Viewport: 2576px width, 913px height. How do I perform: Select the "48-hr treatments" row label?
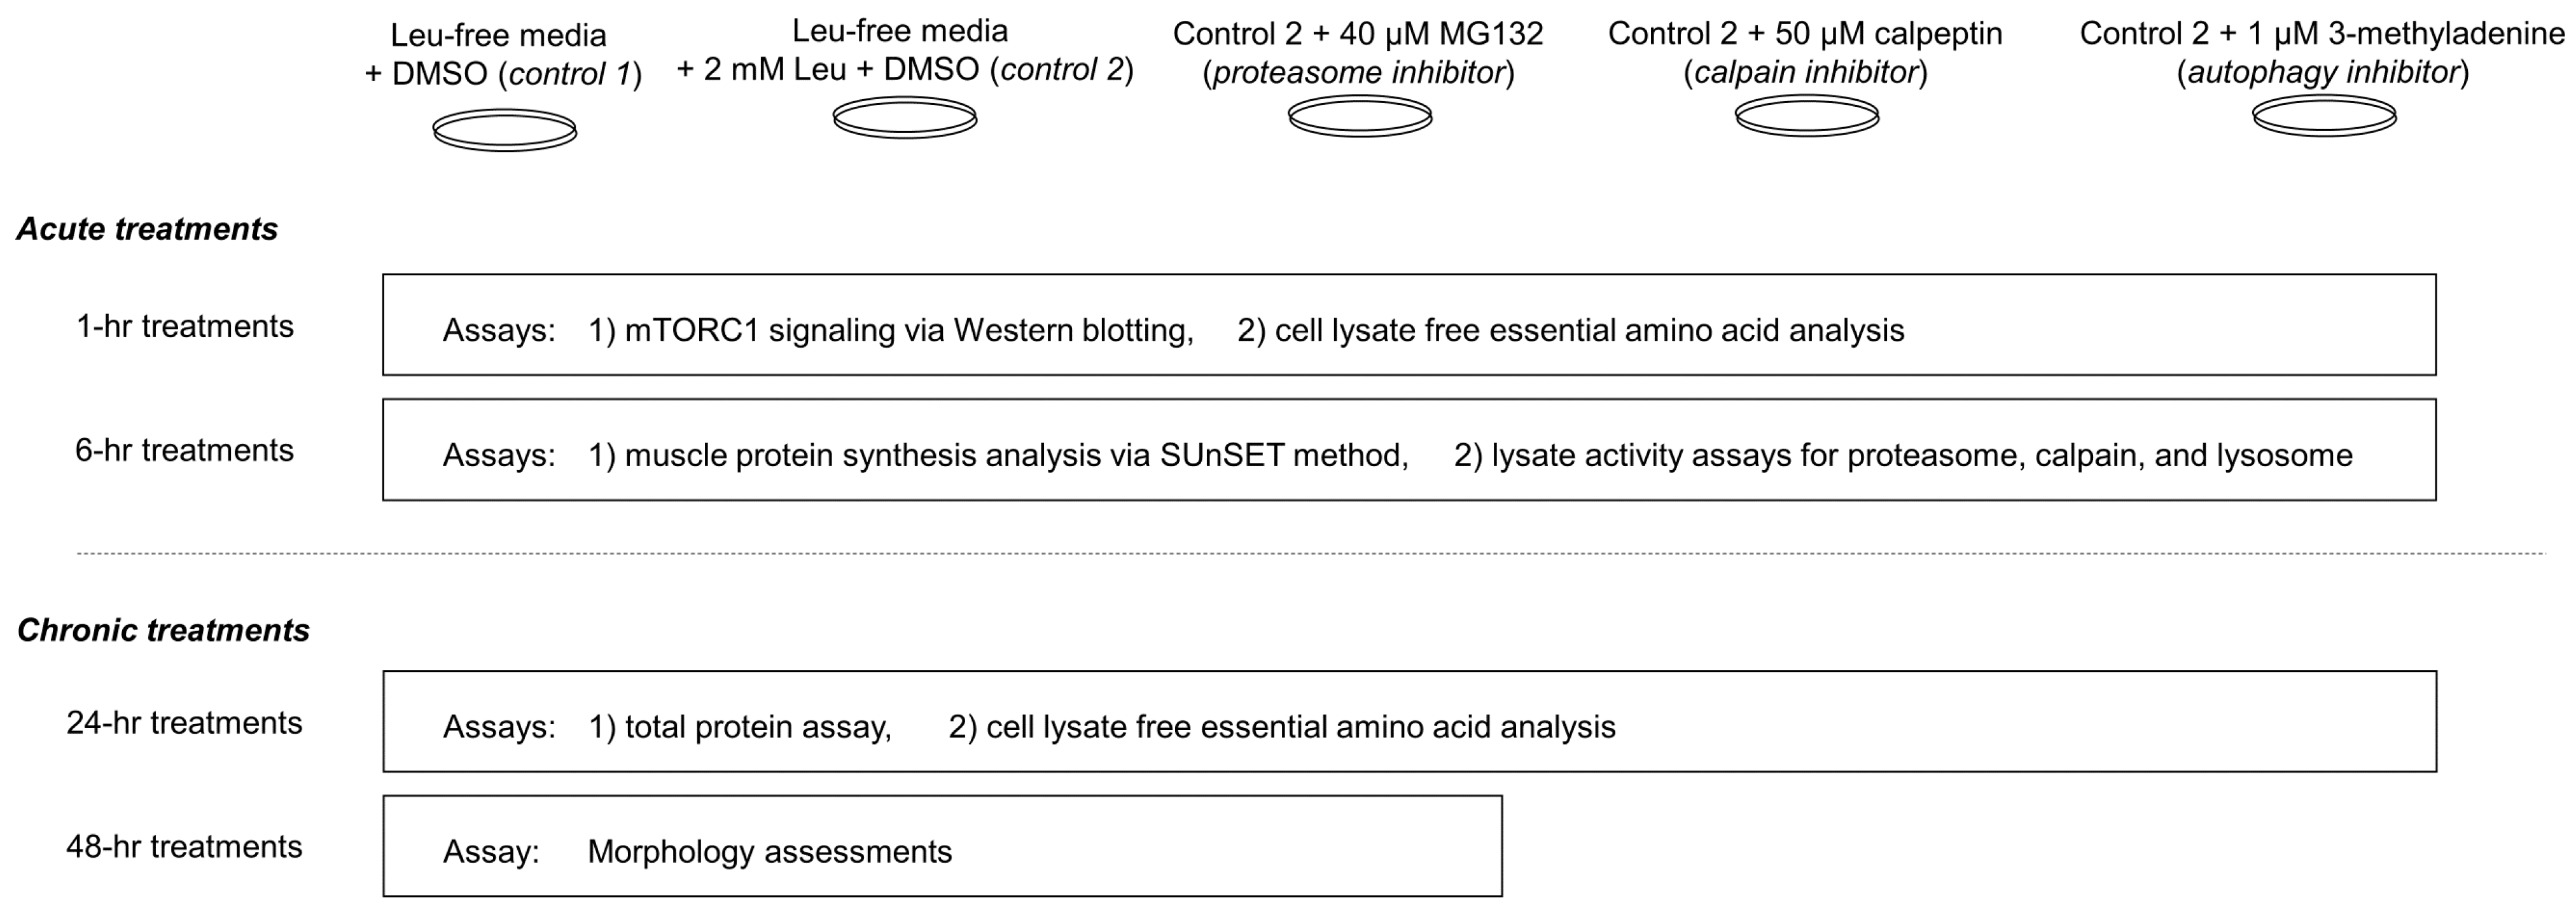[x=185, y=847]
